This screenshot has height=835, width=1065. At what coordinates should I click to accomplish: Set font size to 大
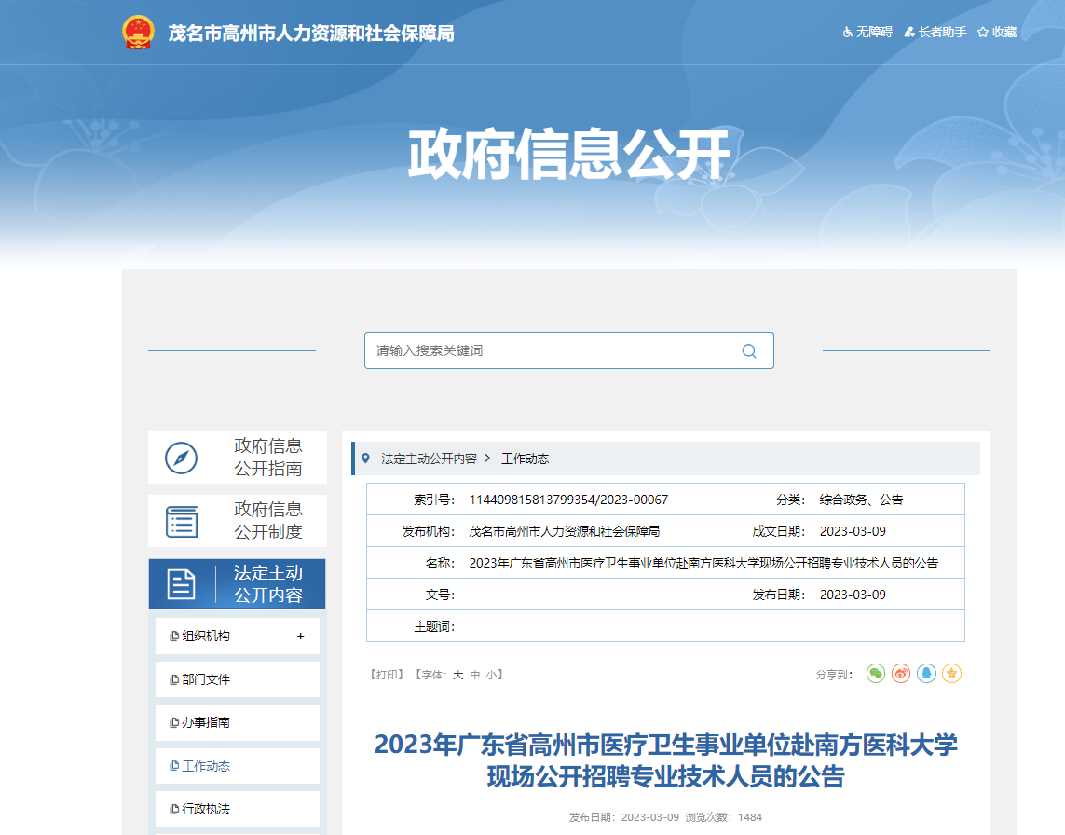457,675
